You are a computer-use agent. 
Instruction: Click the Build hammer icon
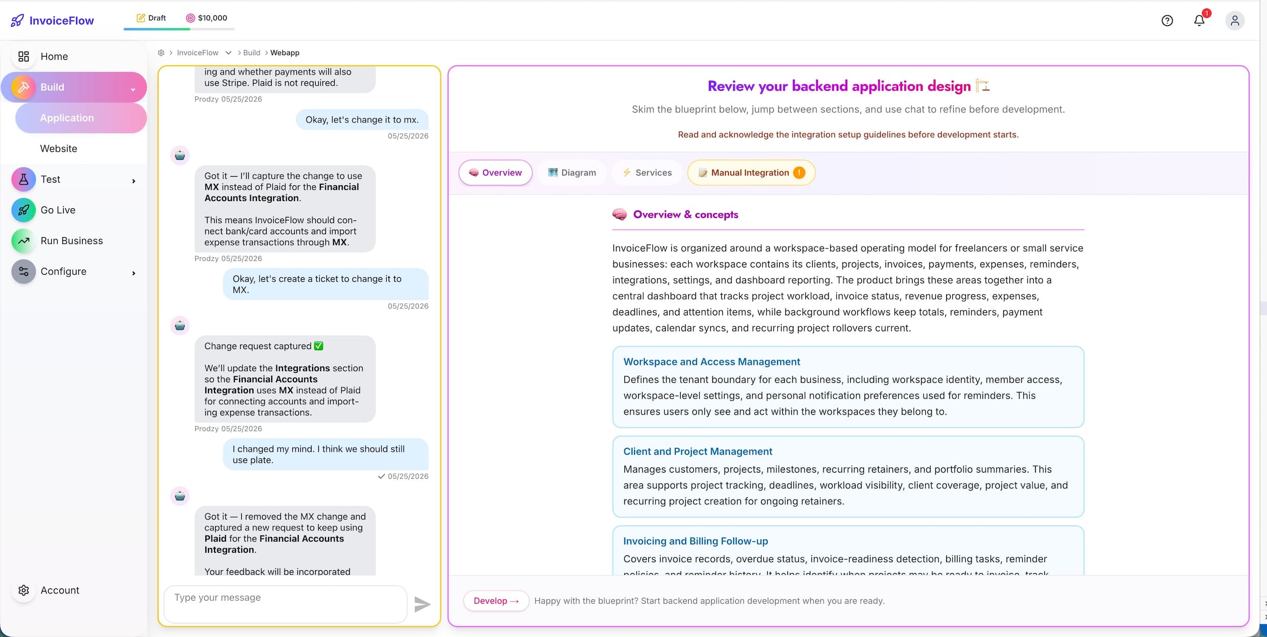point(24,87)
